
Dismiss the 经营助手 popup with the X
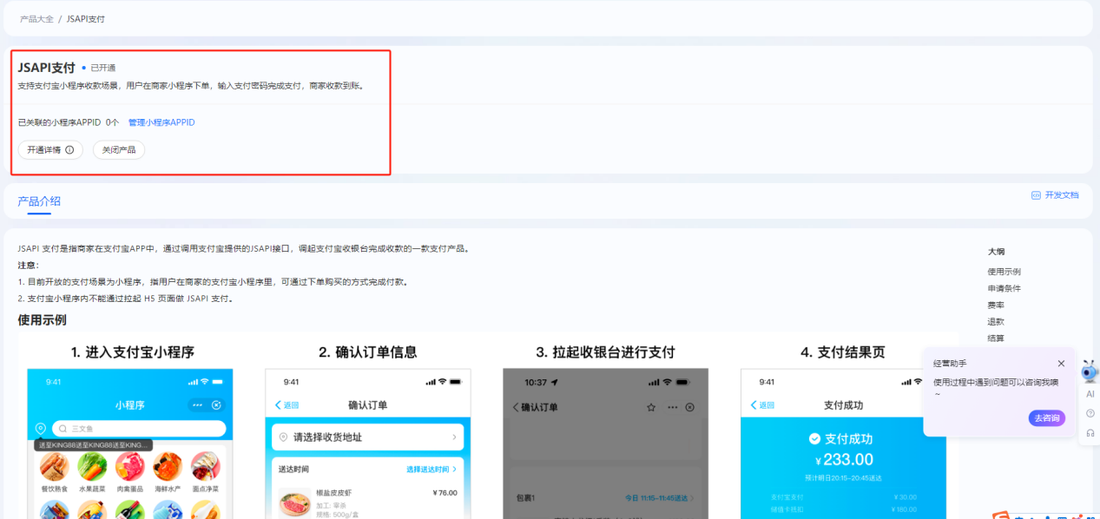(1060, 363)
